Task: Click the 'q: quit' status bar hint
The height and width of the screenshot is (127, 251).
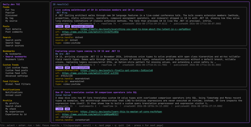Action: coord(119,125)
